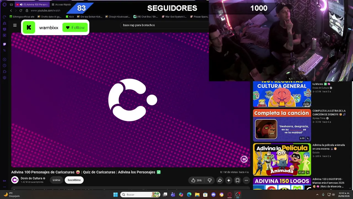
Task: Click the Xpress Trivia channel name
Action: 319,118
